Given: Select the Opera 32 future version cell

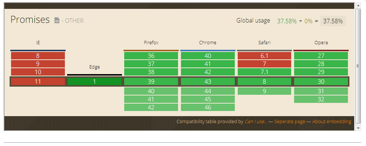Looking at the screenshot, I should (x=321, y=99).
